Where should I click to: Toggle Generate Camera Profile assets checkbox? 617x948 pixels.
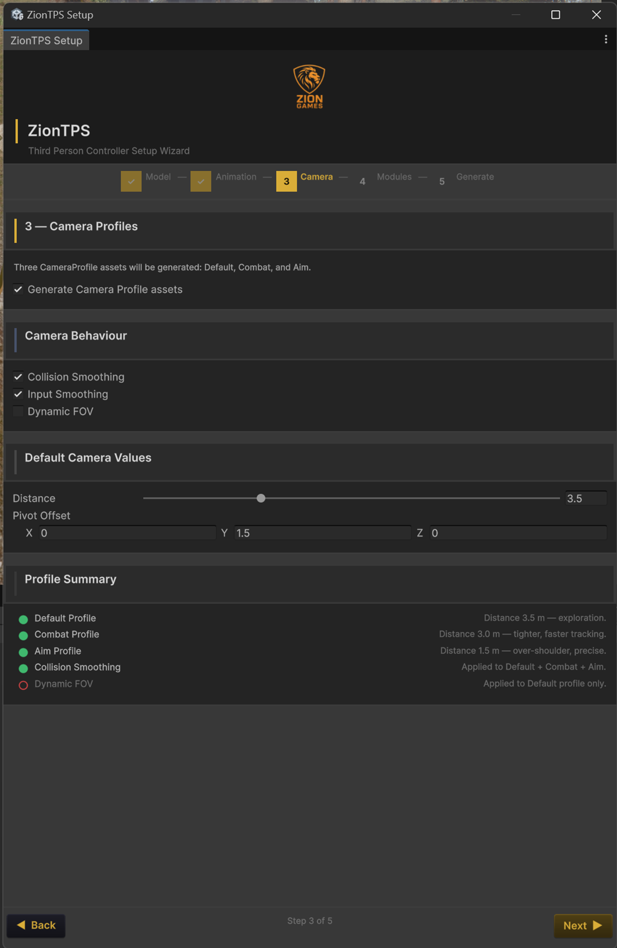[18, 289]
